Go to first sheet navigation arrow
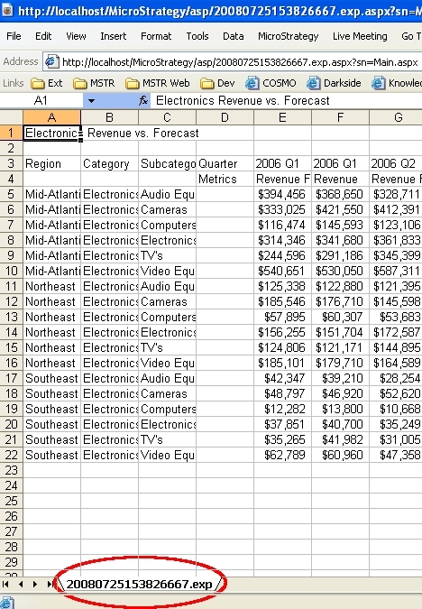The width and height of the screenshot is (422, 609). (x=5, y=584)
